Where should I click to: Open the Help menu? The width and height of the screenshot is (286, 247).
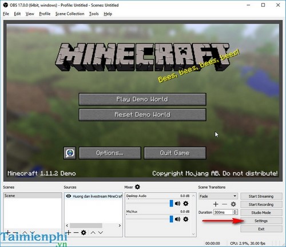tap(108, 14)
